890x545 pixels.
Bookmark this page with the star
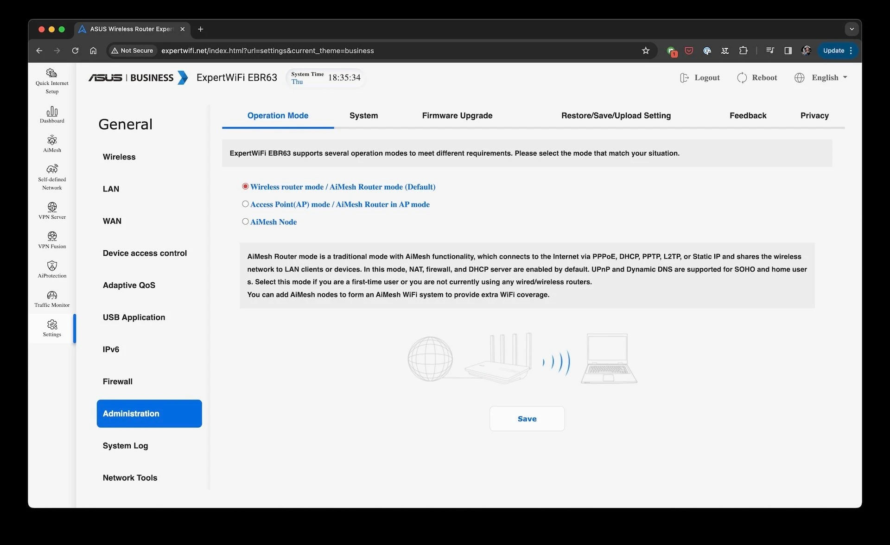pos(646,51)
